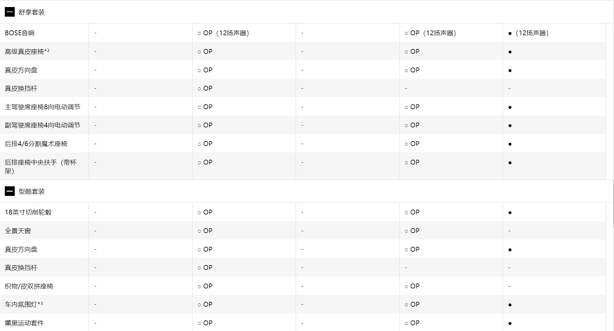Select the 全景天窗 row label

pyautogui.click(x=18, y=231)
